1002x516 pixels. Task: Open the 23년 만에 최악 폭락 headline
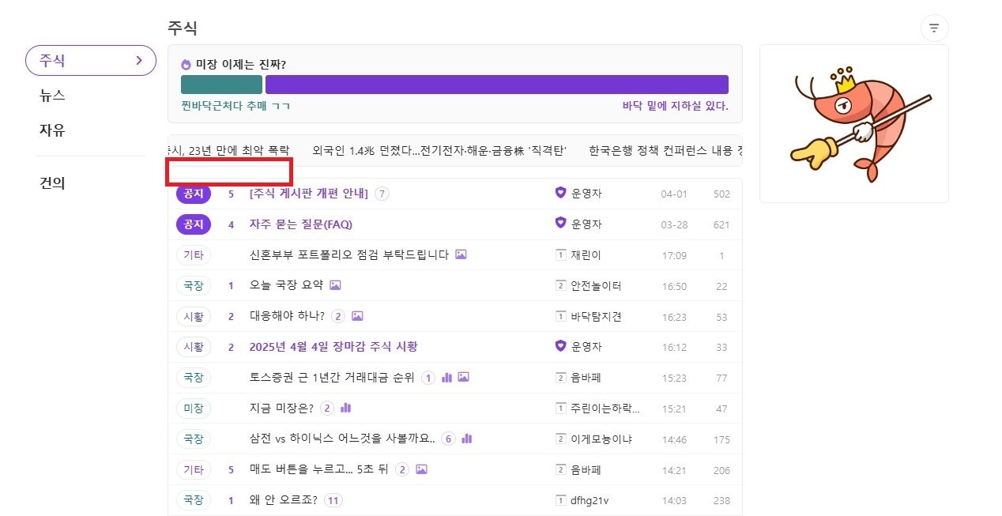click(228, 150)
